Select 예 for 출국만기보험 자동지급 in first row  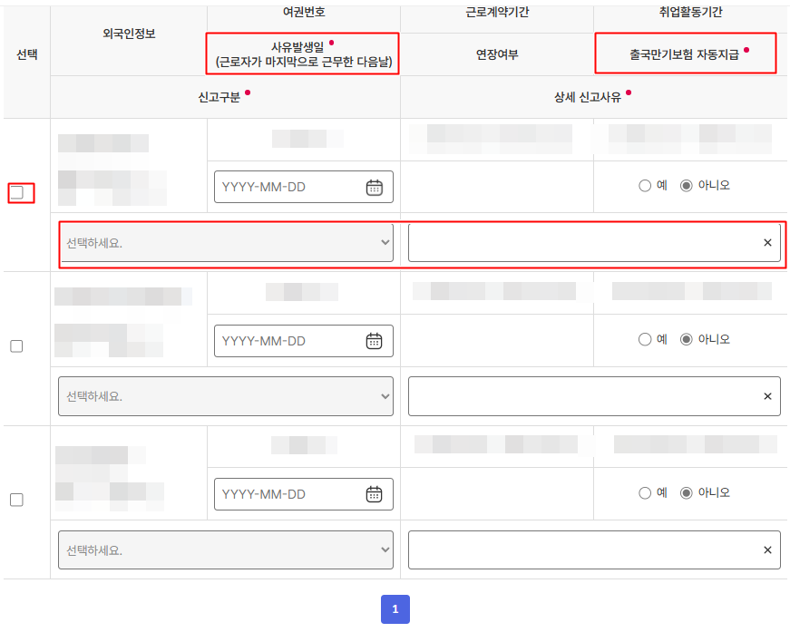[645, 185]
